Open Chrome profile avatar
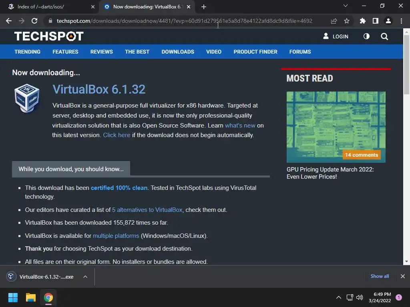The height and width of the screenshot is (307, 410). point(388,21)
